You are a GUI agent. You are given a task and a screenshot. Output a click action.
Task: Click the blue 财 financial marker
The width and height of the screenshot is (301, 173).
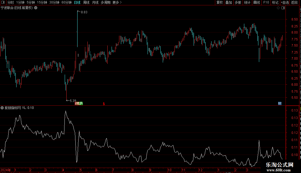280,104
